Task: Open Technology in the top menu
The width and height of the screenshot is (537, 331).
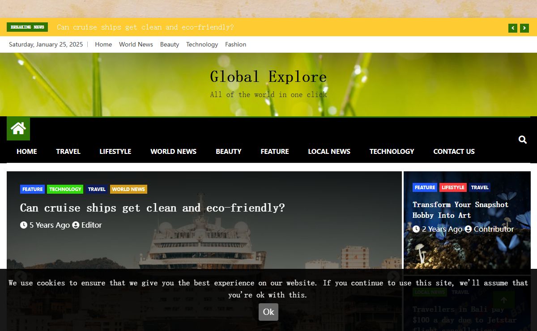Action: (202, 44)
